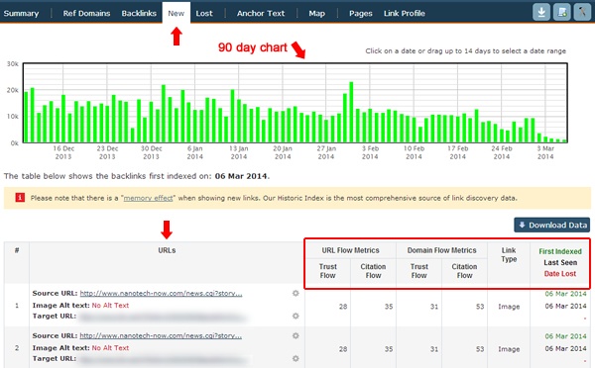Image resolution: width=595 pixels, height=368 pixels.
Task: Click the URL Flow Metrics group header
Action: pos(351,250)
